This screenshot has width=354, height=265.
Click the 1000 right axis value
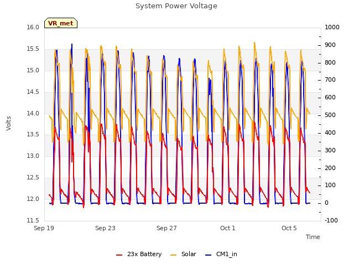(x=332, y=27)
